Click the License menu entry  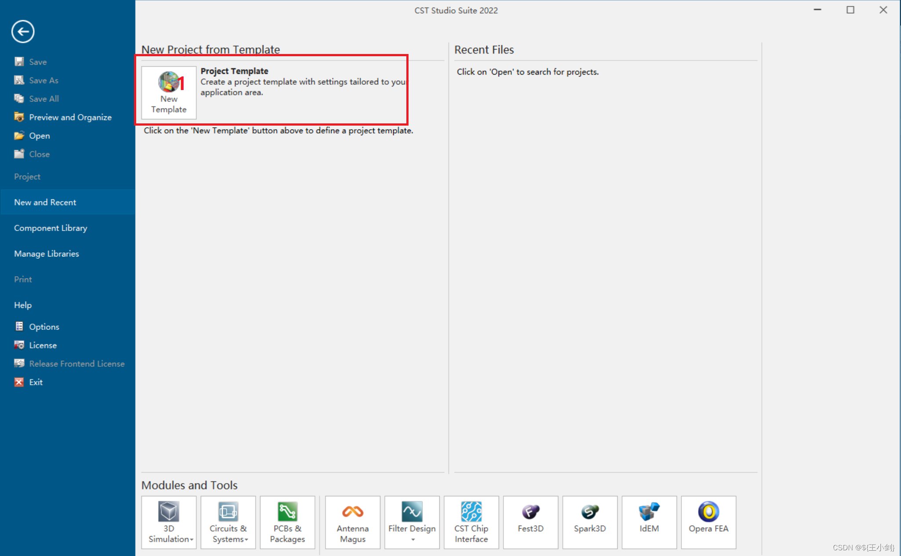tap(43, 345)
